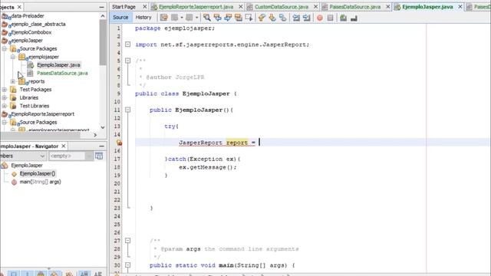491x276 pixels.
Task: Open the Forward history dropdown arrow
Action: 196,18
